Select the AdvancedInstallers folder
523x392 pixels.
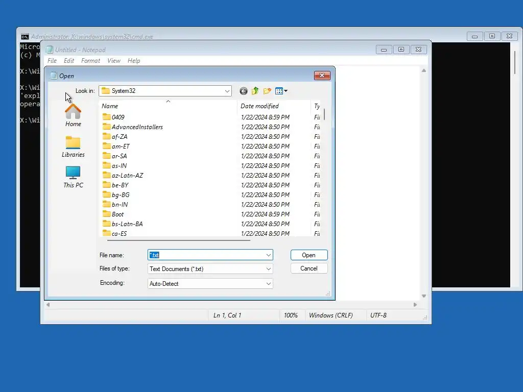coord(132,127)
